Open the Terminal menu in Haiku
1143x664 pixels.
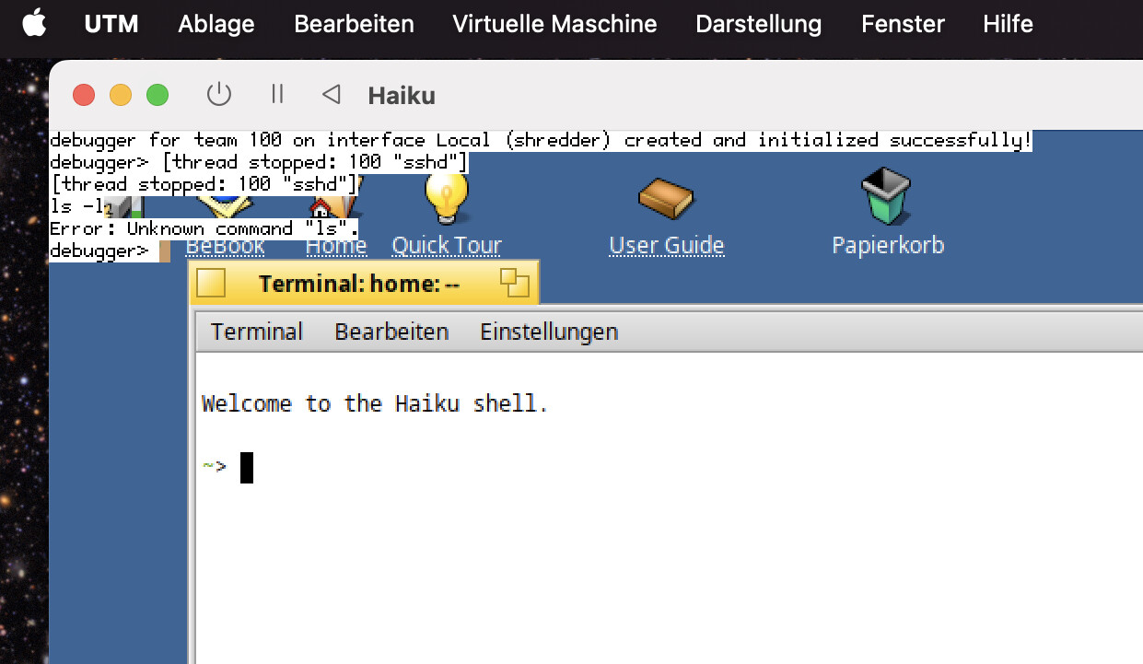point(257,332)
